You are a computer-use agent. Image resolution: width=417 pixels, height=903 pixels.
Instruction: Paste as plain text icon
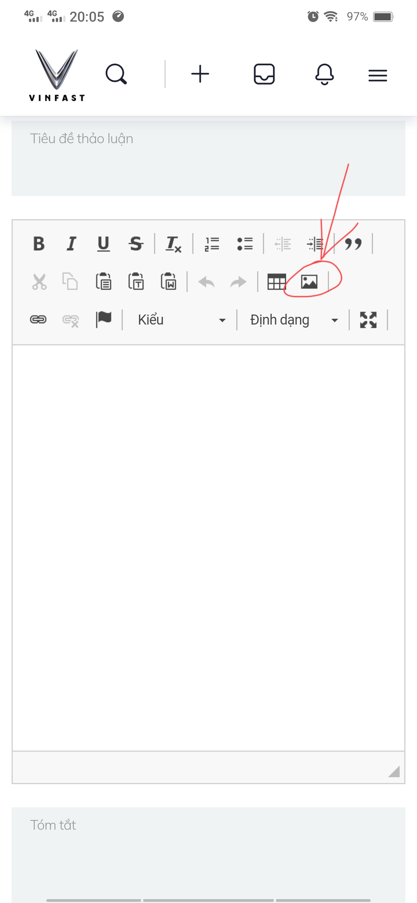click(x=136, y=281)
